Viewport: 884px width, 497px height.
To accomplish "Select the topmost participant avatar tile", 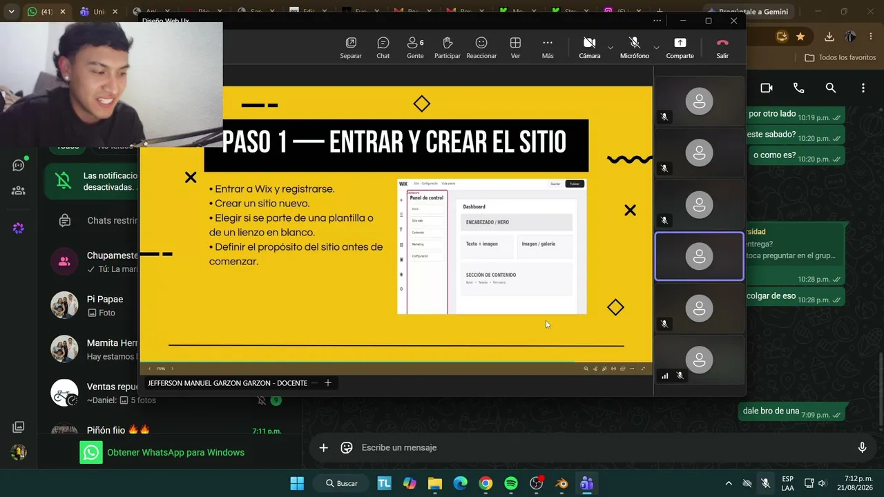I will 699,101.
